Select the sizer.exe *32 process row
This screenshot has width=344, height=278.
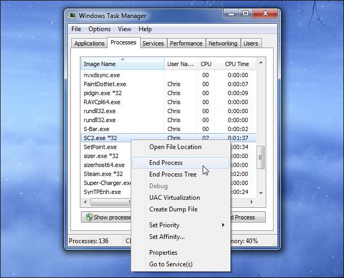point(106,156)
